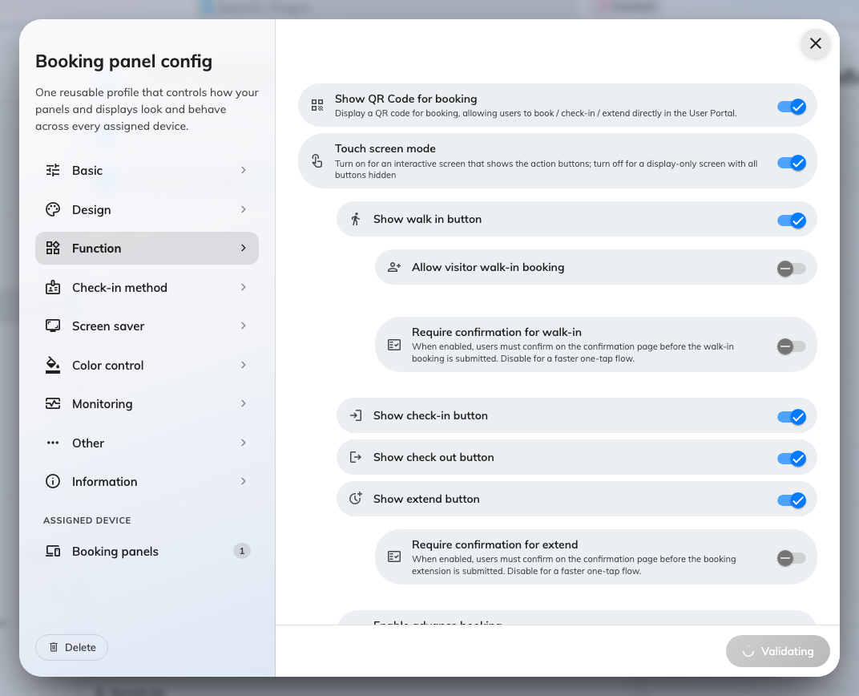The image size is (859, 696).
Task: Click the Information circle icon
Action: coord(53,482)
